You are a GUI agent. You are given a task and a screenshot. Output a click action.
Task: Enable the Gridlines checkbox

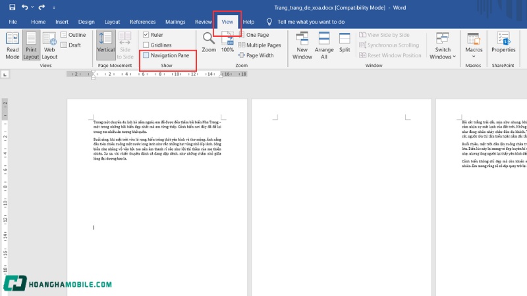tap(146, 45)
